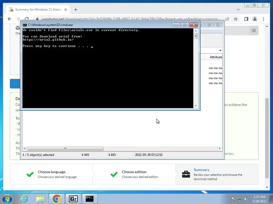The height and width of the screenshot is (204, 273).
Task: Go to the Choose language step
Action: coord(51,174)
